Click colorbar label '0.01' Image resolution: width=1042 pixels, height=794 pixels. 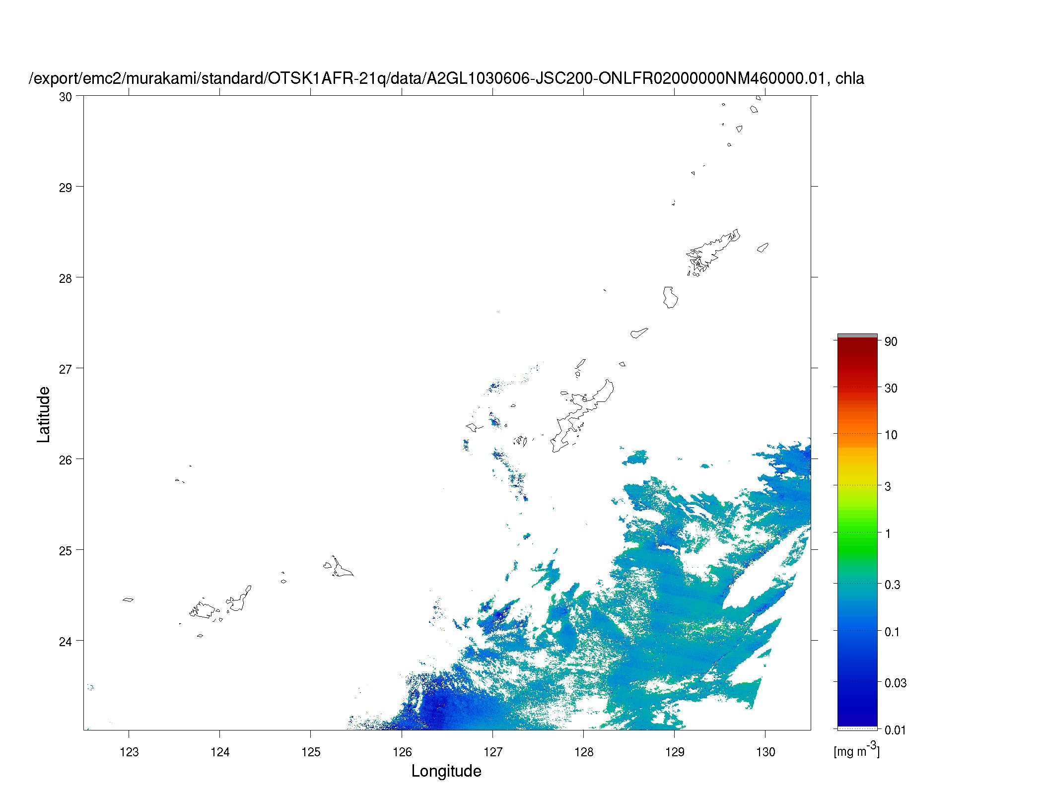[x=896, y=730]
